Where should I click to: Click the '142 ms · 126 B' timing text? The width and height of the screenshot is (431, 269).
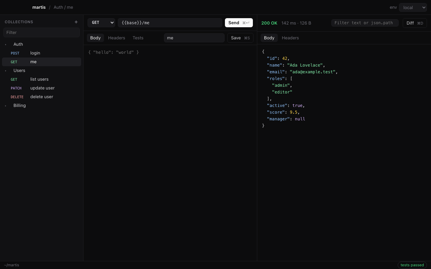[296, 23]
